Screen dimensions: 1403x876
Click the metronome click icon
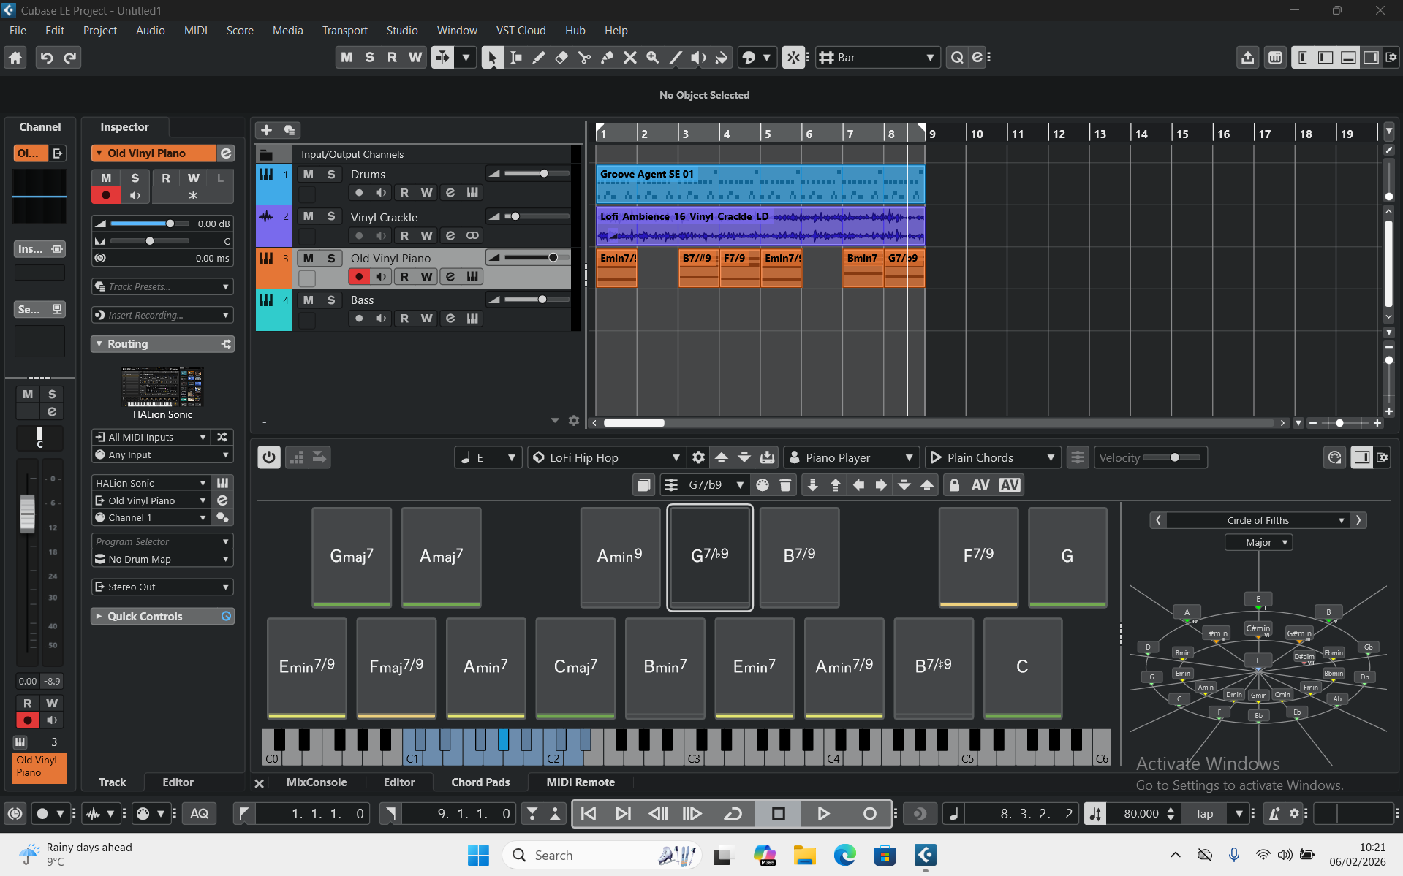pyautogui.click(x=1274, y=813)
